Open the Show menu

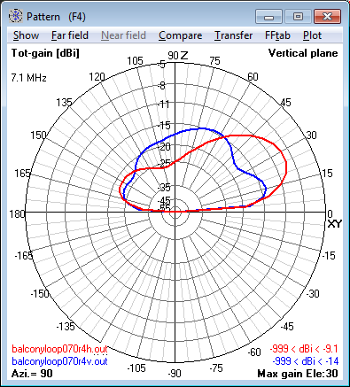(x=26, y=35)
